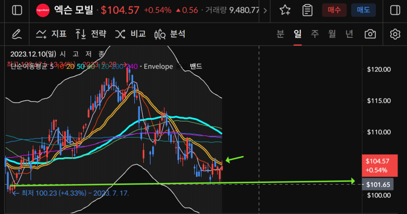407x214 pixels.
Task: Click the +0.54% change in header
Action: 157,11
